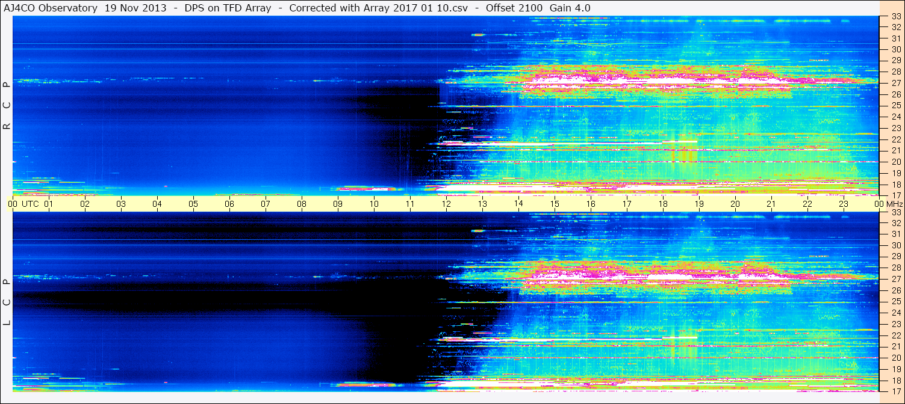The height and width of the screenshot is (404, 905).
Task: Click the 06 hour mark on the UTC axis
Action: tap(229, 204)
